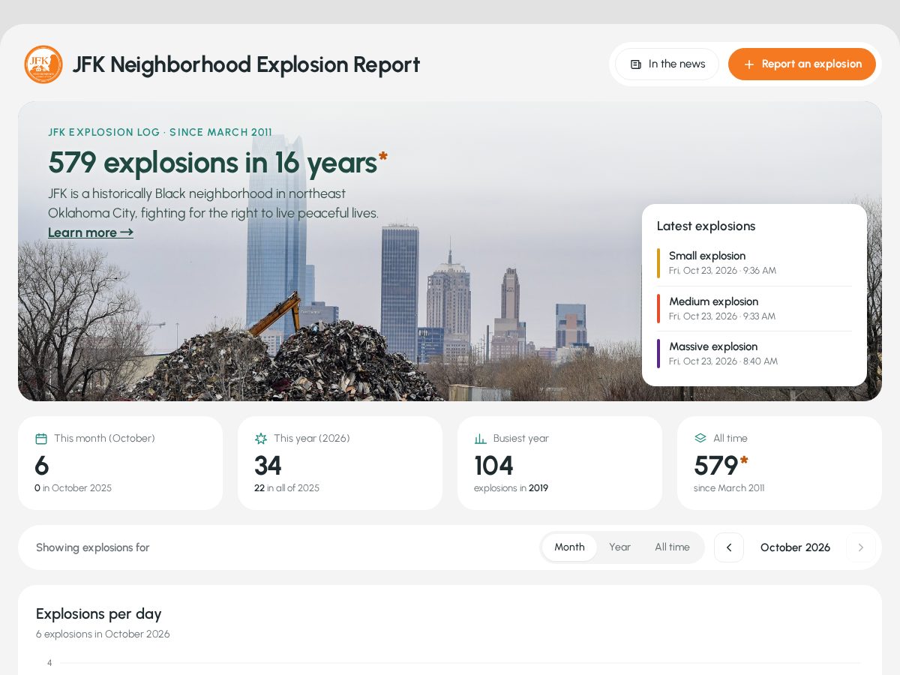
Task: Click the JFK orange logo icon
Action: [x=43, y=64]
